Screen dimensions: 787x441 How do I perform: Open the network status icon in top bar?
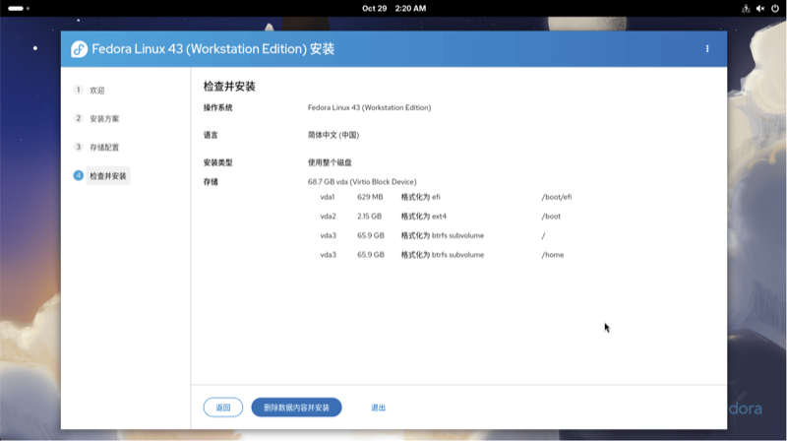746,9
